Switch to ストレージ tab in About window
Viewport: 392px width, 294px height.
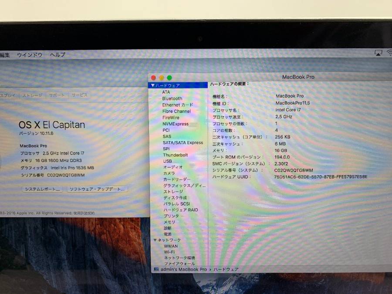pos(33,95)
